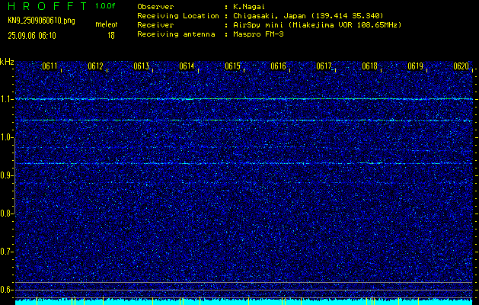This screenshot has width=479, height=305.
Task: Click the Observer field label
Action: (155, 6)
